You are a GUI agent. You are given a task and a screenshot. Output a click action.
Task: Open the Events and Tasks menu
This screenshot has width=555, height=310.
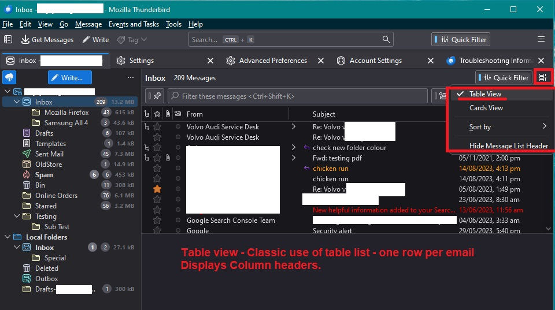[x=134, y=24]
